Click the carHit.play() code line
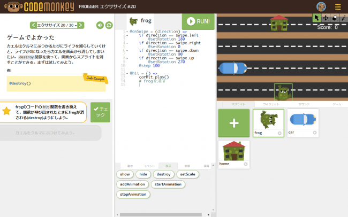Screen dimensions: 348x217 click(x=154, y=77)
